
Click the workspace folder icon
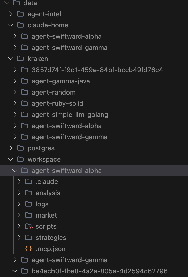click(x=21, y=159)
